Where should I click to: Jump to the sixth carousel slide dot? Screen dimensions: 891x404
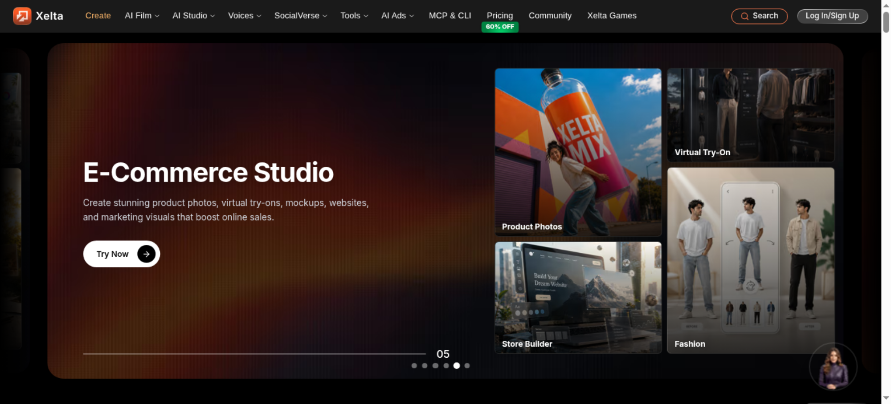click(467, 366)
